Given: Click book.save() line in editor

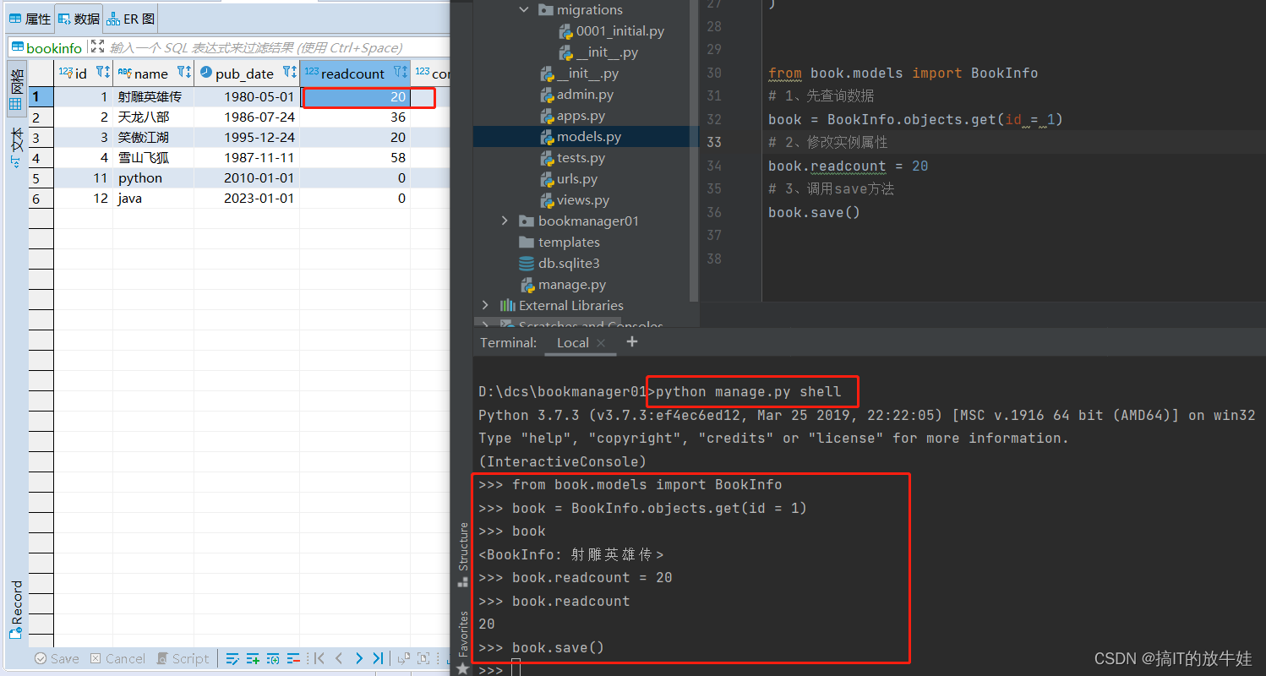Looking at the screenshot, I should coord(814,212).
